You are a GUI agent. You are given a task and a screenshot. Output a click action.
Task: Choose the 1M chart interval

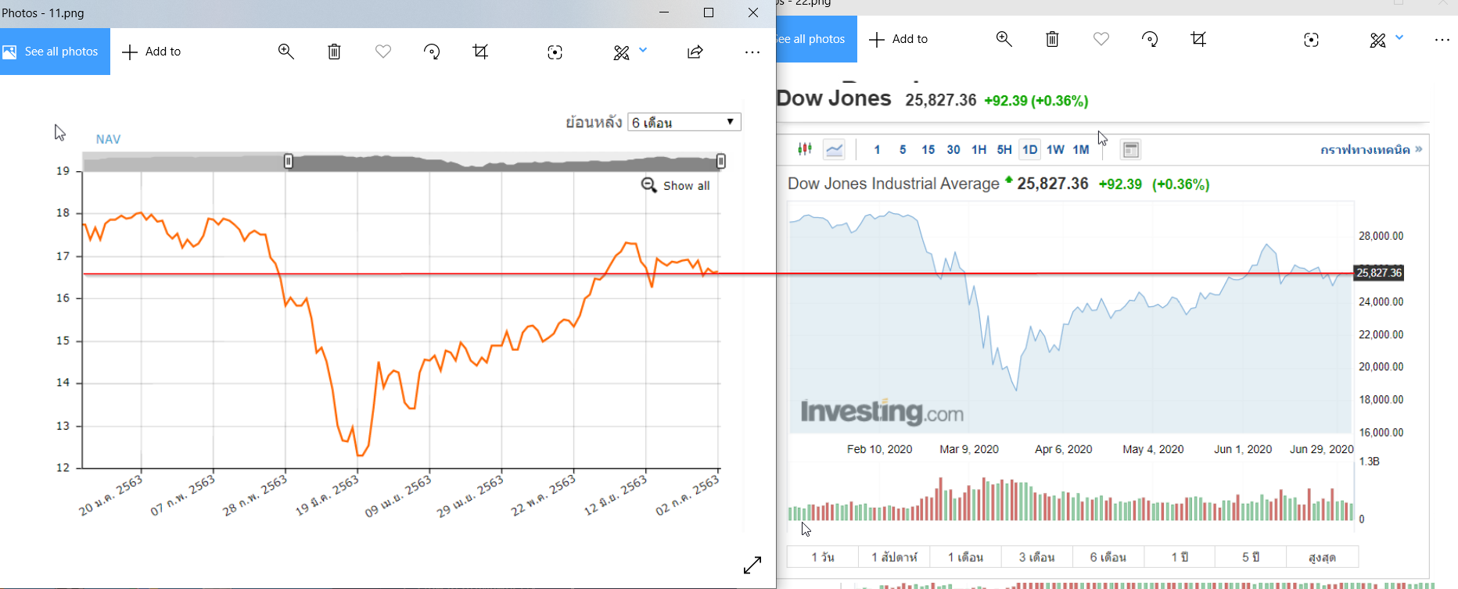point(1081,149)
